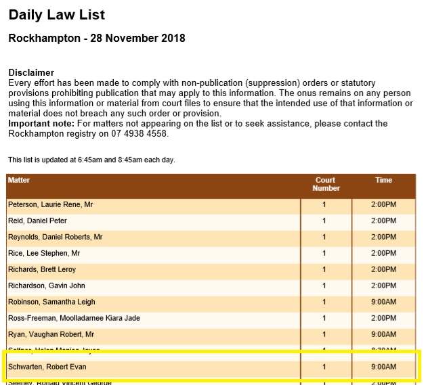Select the Rockhampton - 28 November 2018 heading
Screen dimensions: 426x385
click(x=97, y=38)
